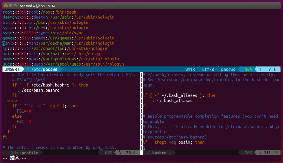Click the line-number column icon next to 7:1

point(260,69)
